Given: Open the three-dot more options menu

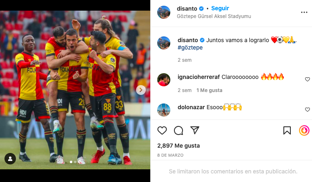Looking at the screenshot, I should [304, 12].
